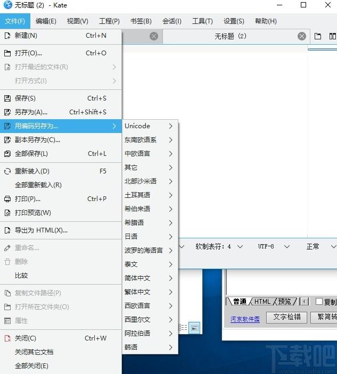Image resolution: width=337 pixels, height=374 pixels.
Task: Expand the 阿拉伯语 encoding submenu
Action: pyautogui.click(x=150, y=334)
